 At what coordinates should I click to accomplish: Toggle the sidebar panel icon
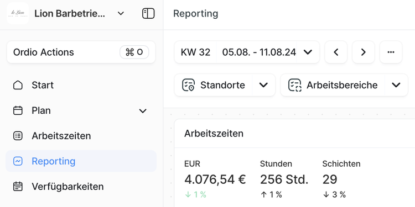148,13
